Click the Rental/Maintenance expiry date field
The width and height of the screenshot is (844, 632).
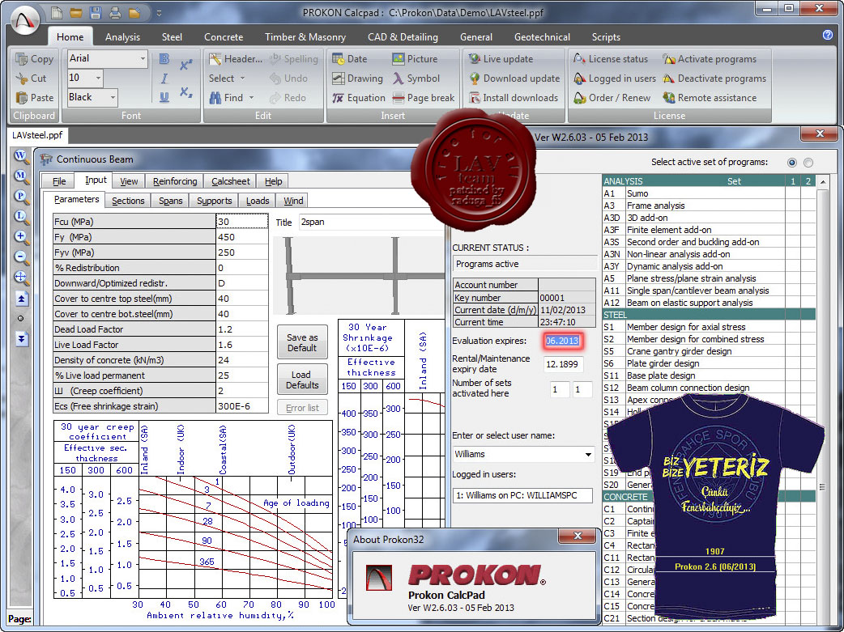coord(564,364)
